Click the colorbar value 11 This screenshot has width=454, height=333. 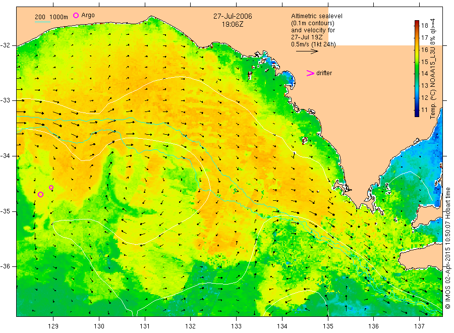pyautogui.click(x=424, y=110)
